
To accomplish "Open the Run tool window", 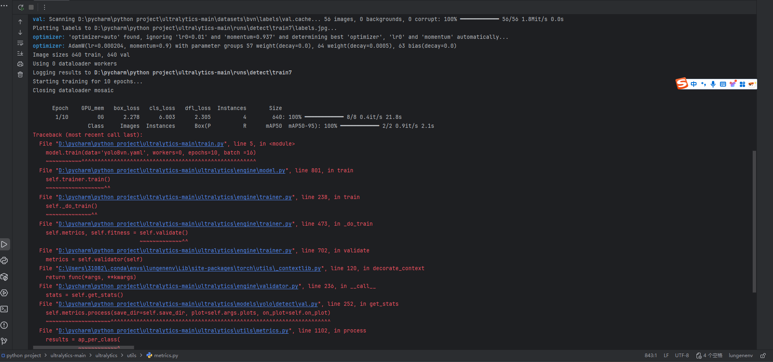I will pyautogui.click(x=4, y=244).
